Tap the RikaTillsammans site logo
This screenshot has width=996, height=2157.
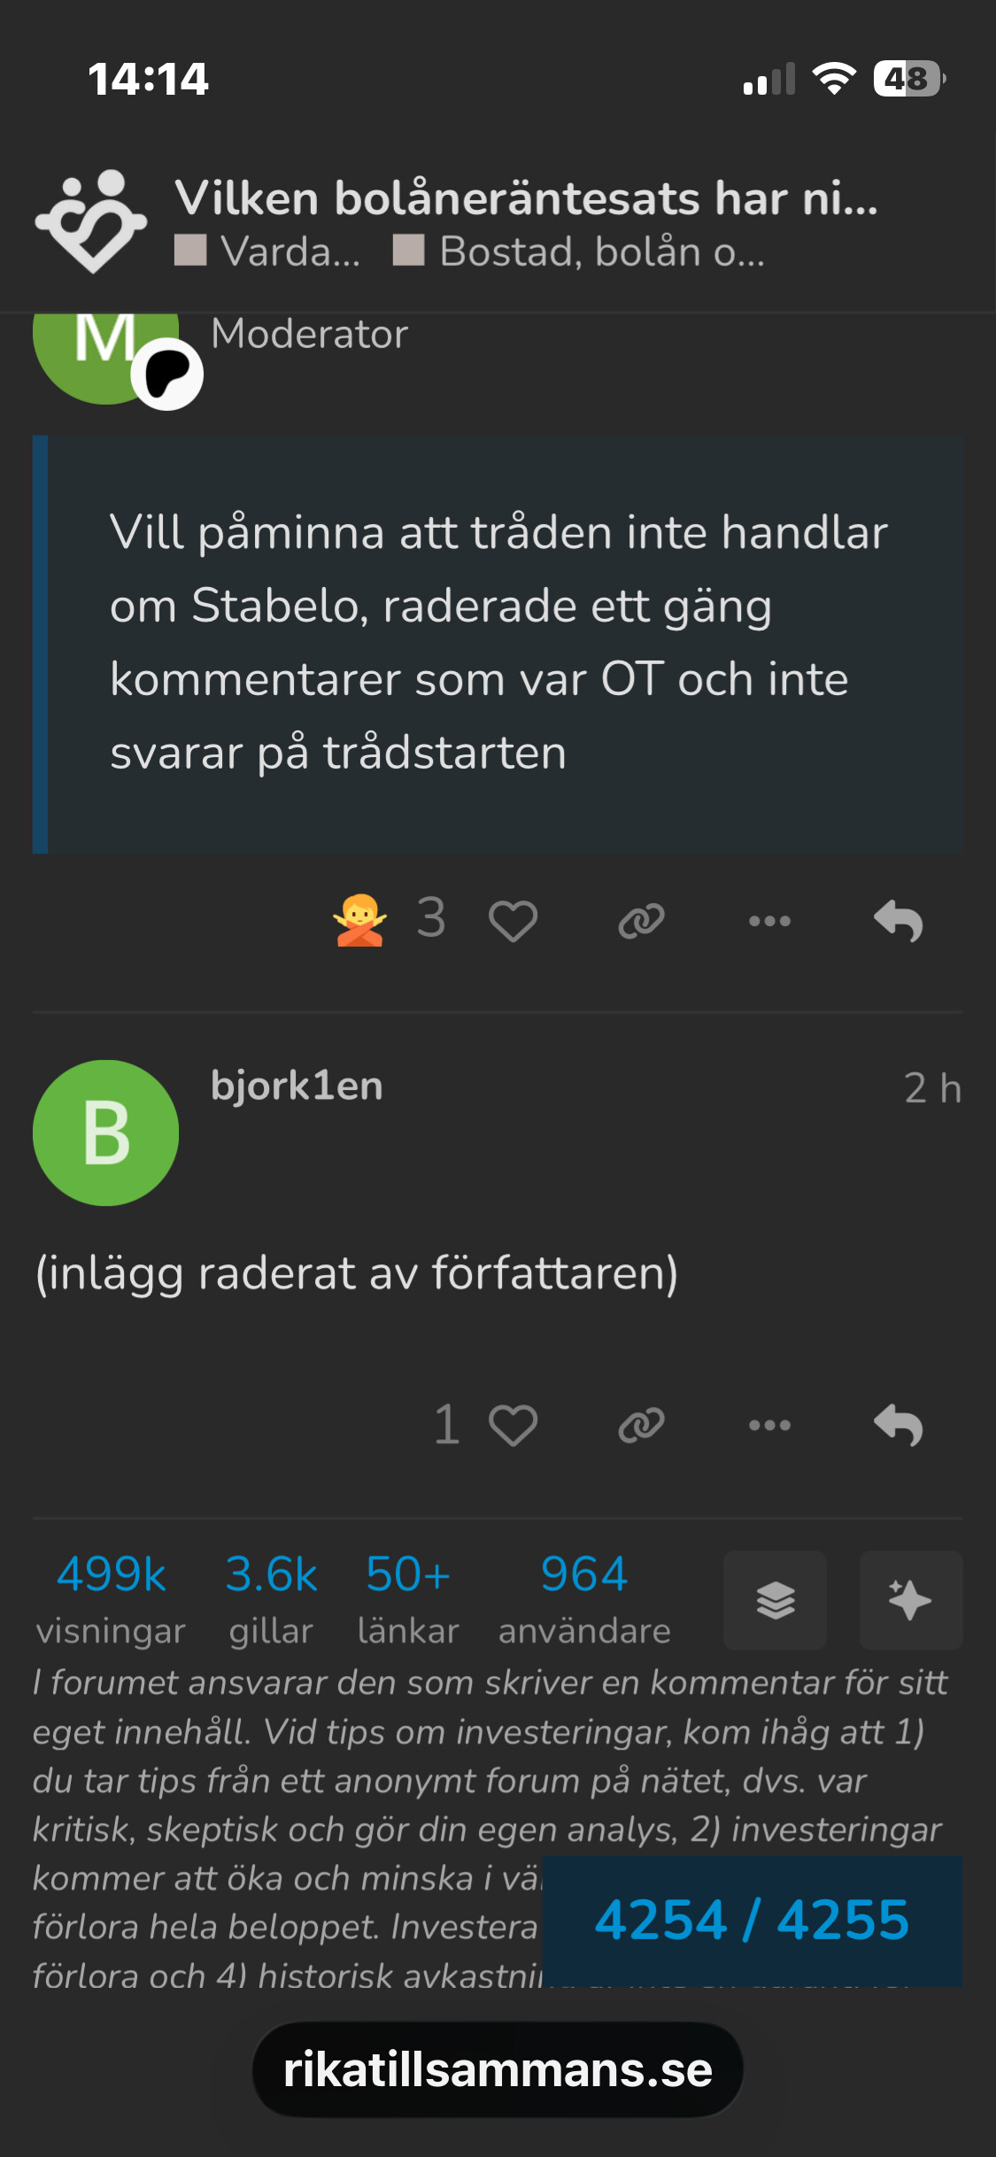point(91,221)
